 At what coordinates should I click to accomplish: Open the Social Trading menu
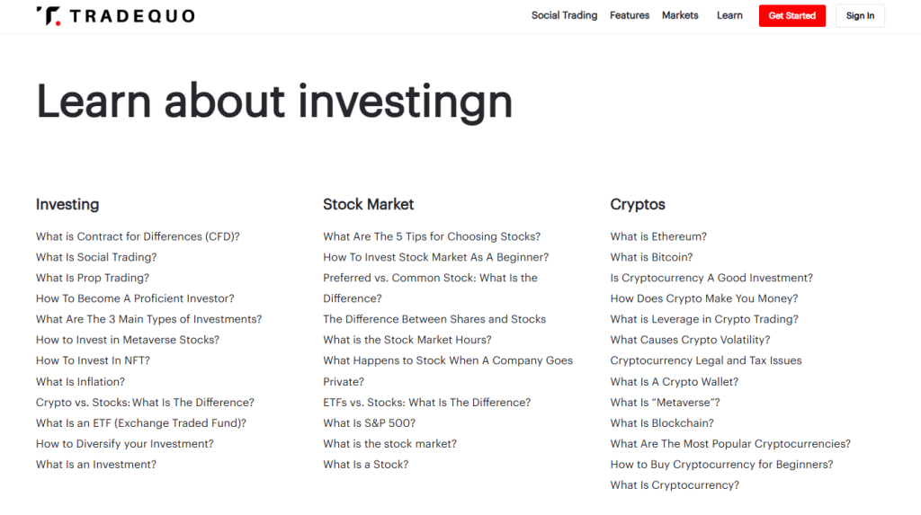point(564,15)
